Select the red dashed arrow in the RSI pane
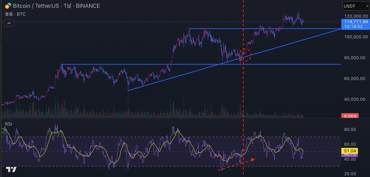Image resolution: width=370 pixels, height=177 pixels. tap(237, 164)
